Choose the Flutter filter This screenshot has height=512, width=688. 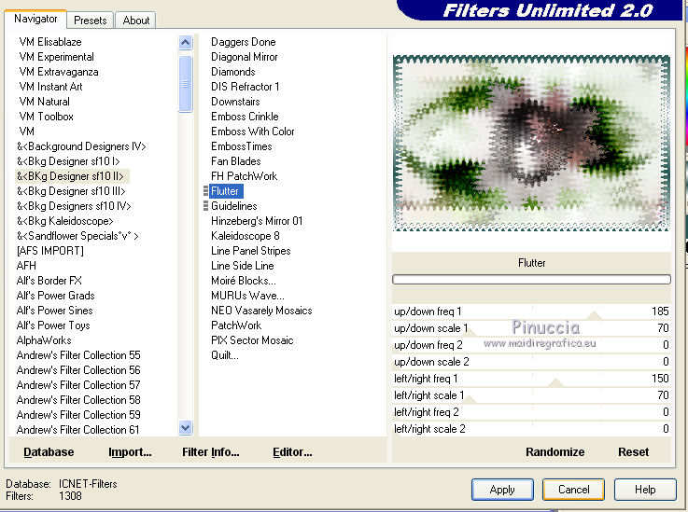225,191
